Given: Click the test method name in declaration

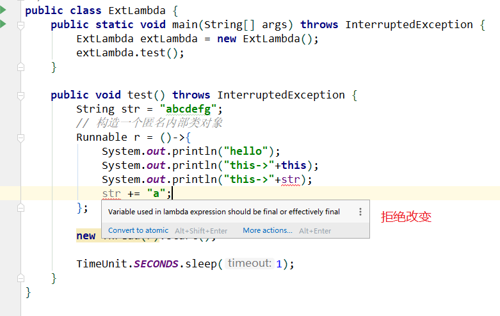Looking at the screenshot, I should tap(140, 95).
